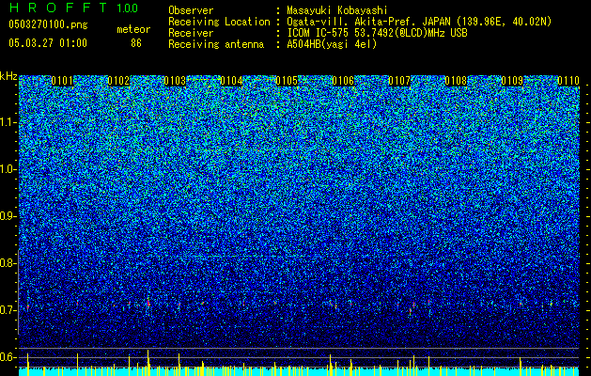Click the 0.6 frequency axis label

tap(8, 357)
